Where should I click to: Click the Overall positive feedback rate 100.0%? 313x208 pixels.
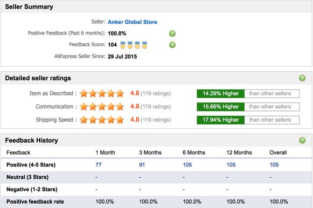pyautogui.click(x=279, y=202)
